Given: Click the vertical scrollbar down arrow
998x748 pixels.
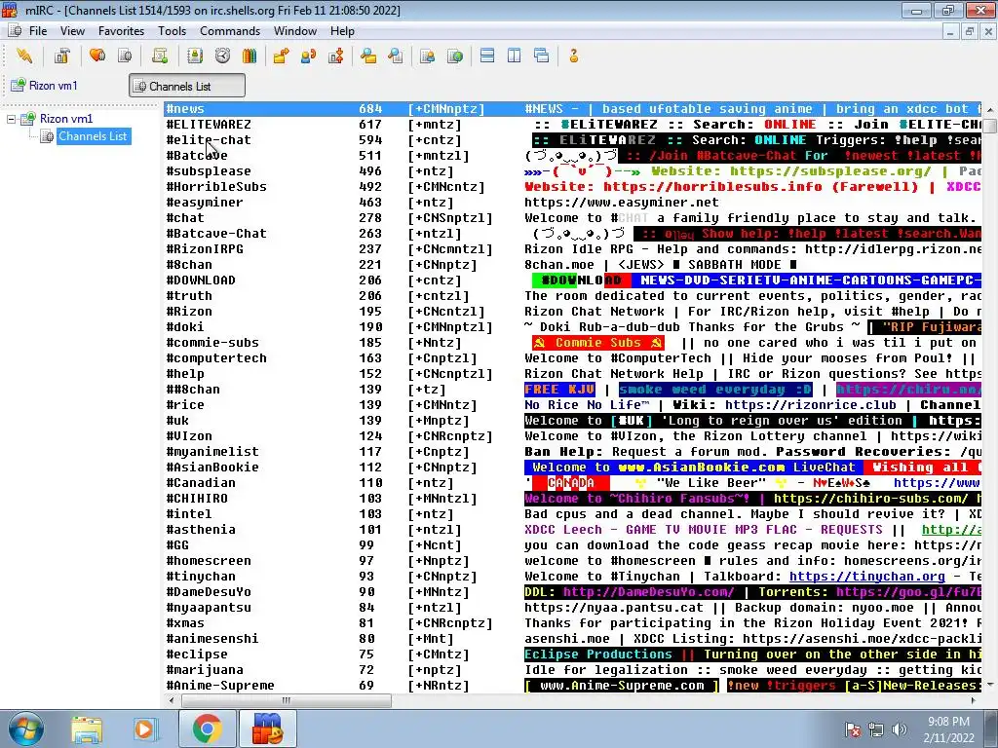Looking at the screenshot, I should coord(990,685).
